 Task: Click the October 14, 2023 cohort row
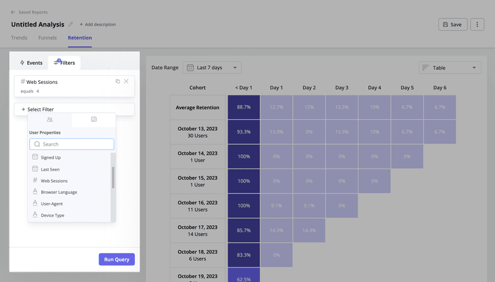pyautogui.click(x=197, y=156)
